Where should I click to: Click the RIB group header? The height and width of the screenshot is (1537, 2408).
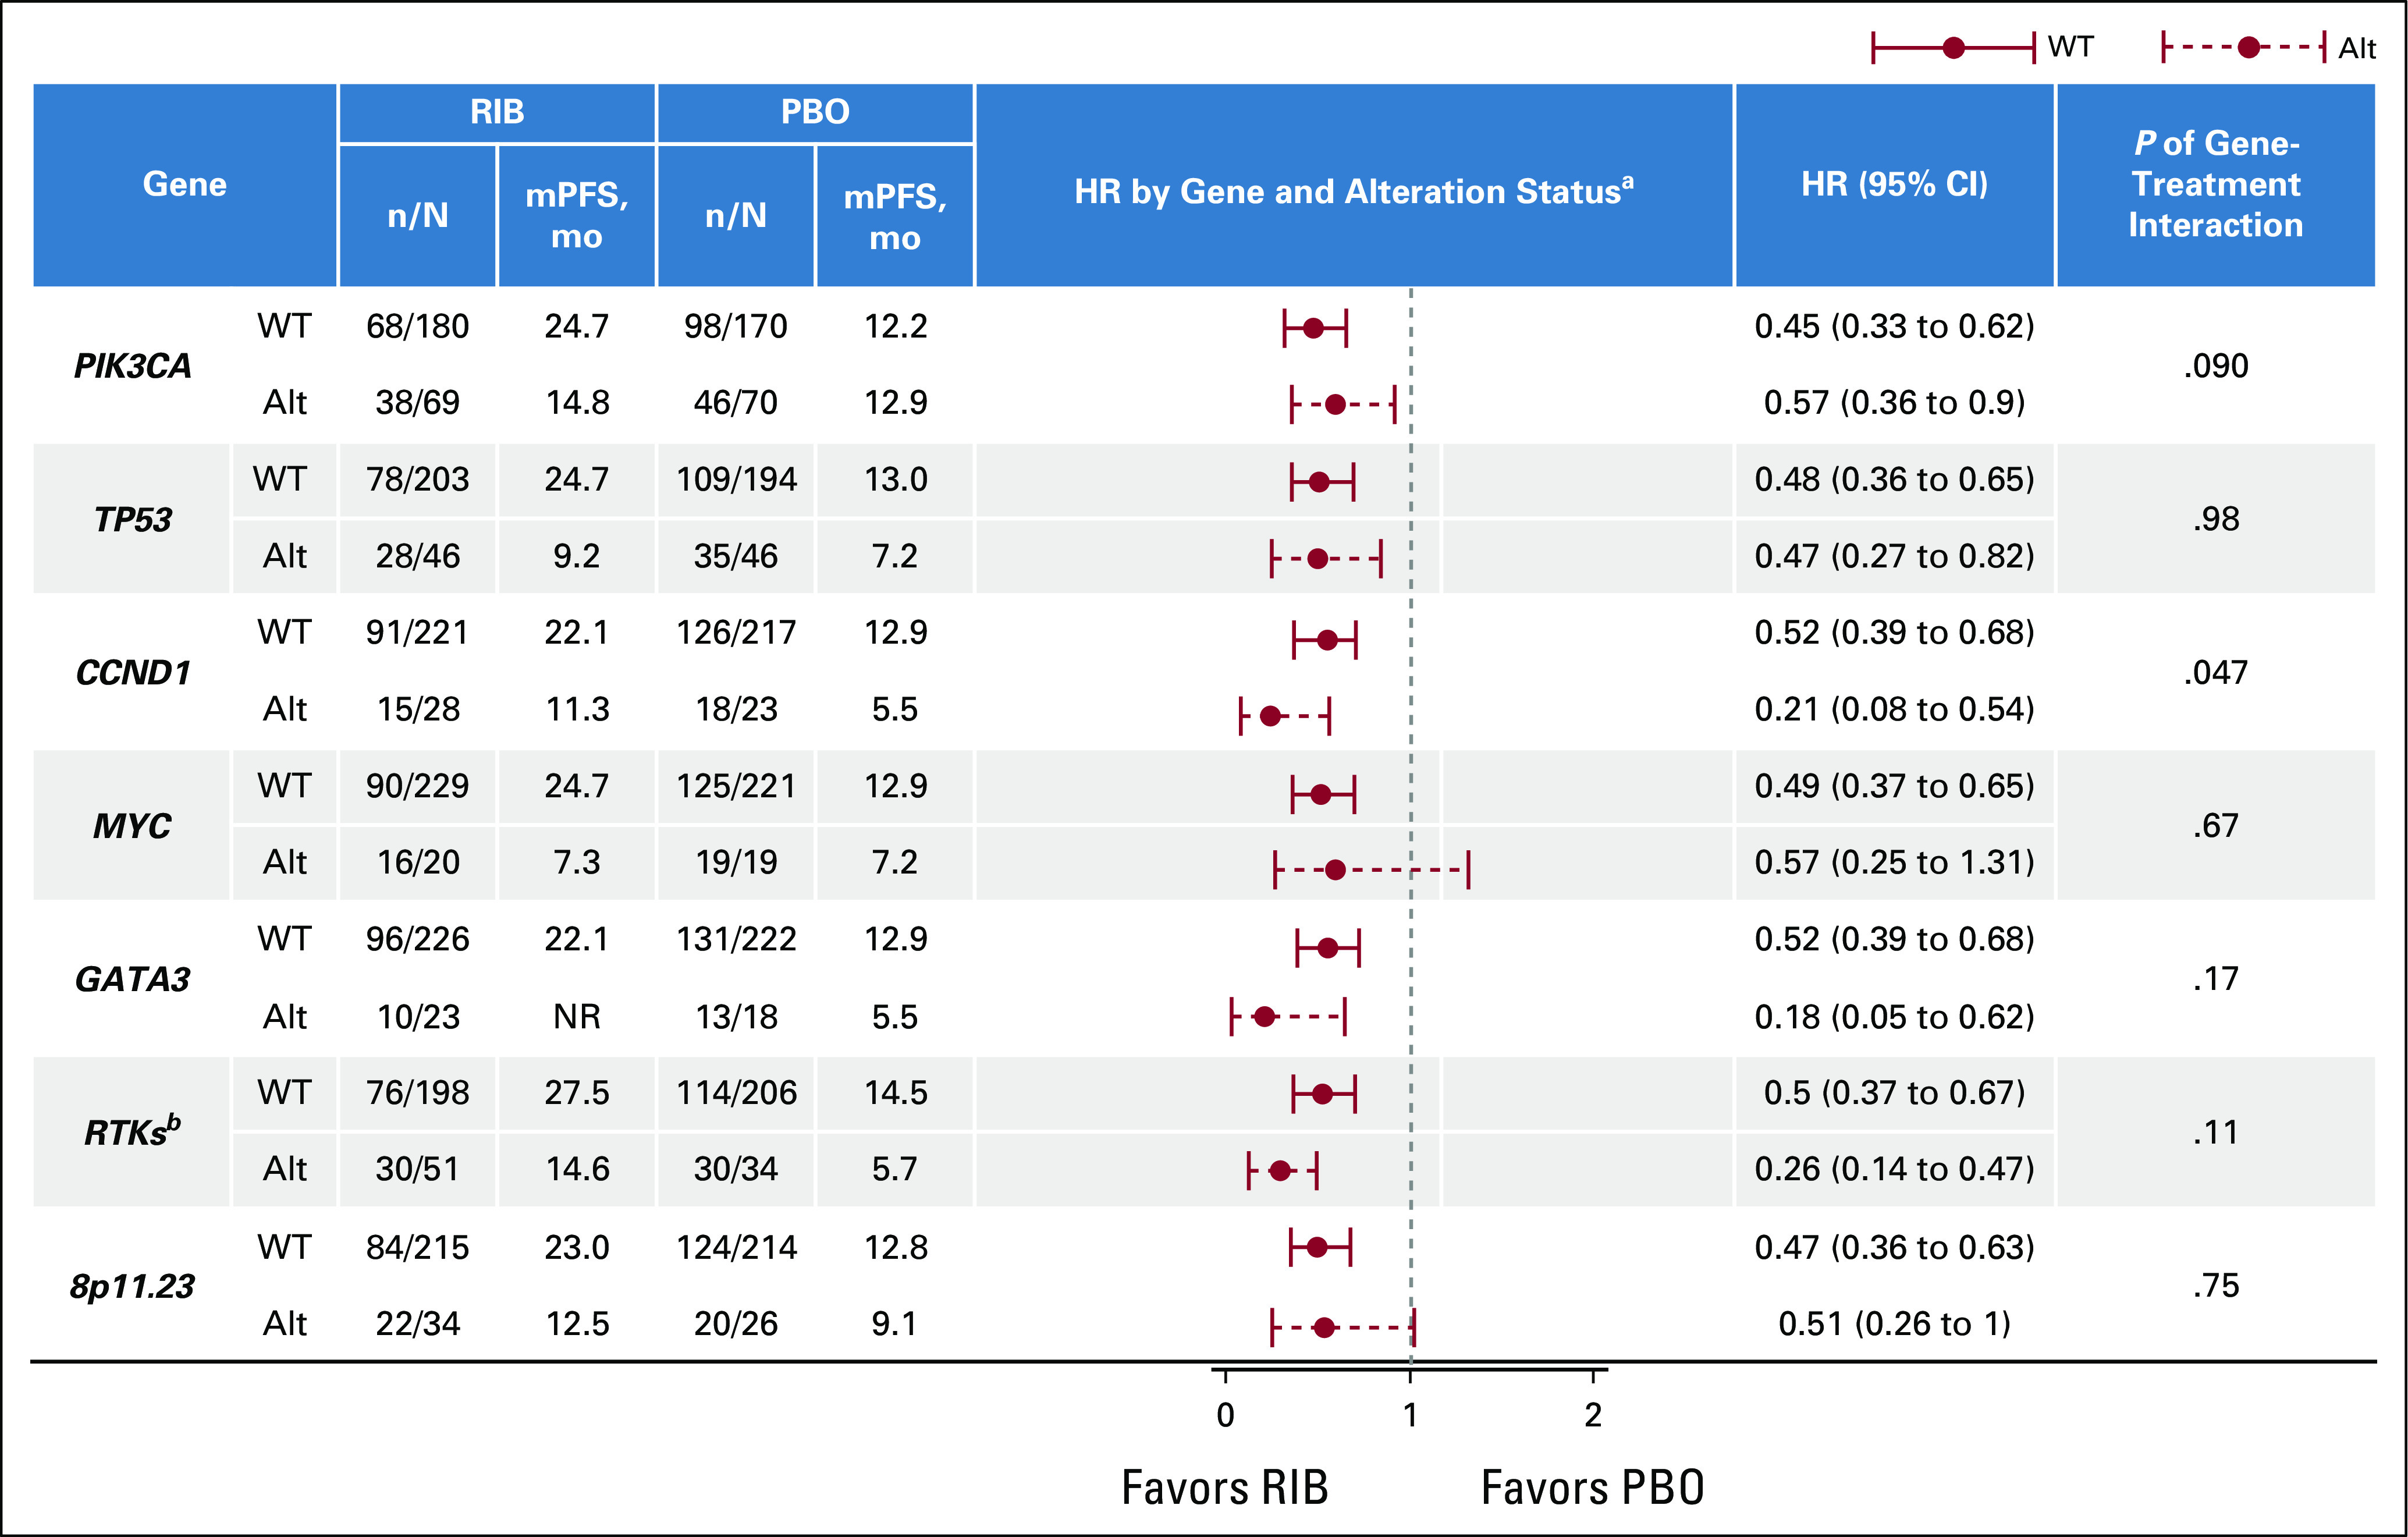pyautogui.click(x=497, y=112)
